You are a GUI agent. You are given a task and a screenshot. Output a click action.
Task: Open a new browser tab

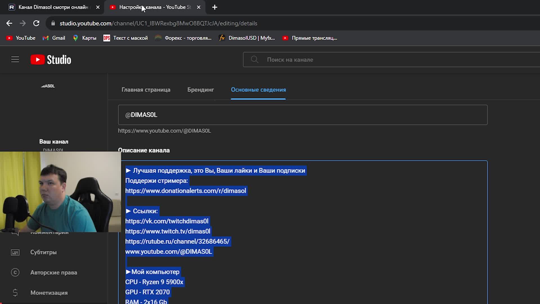pos(215,7)
